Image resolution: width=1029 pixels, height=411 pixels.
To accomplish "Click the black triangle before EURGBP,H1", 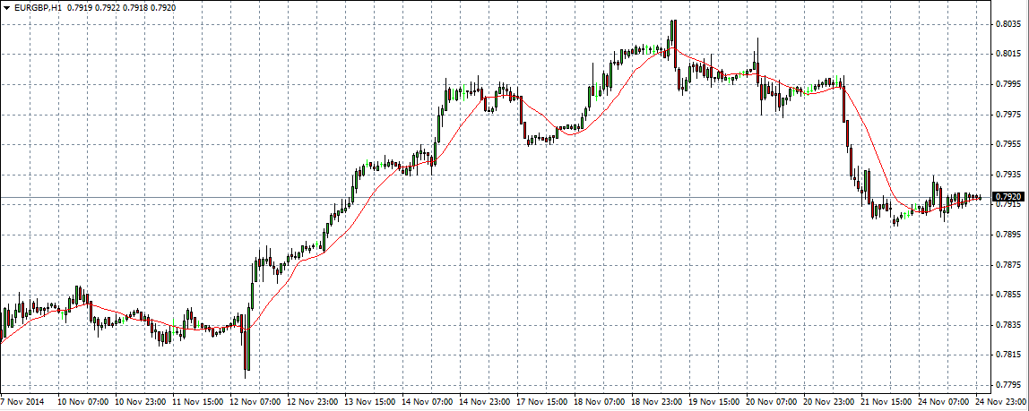I will click(6, 6).
